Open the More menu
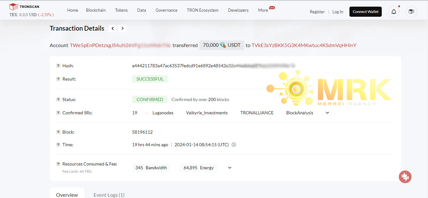The width and height of the screenshot is (428, 198). (x=263, y=10)
